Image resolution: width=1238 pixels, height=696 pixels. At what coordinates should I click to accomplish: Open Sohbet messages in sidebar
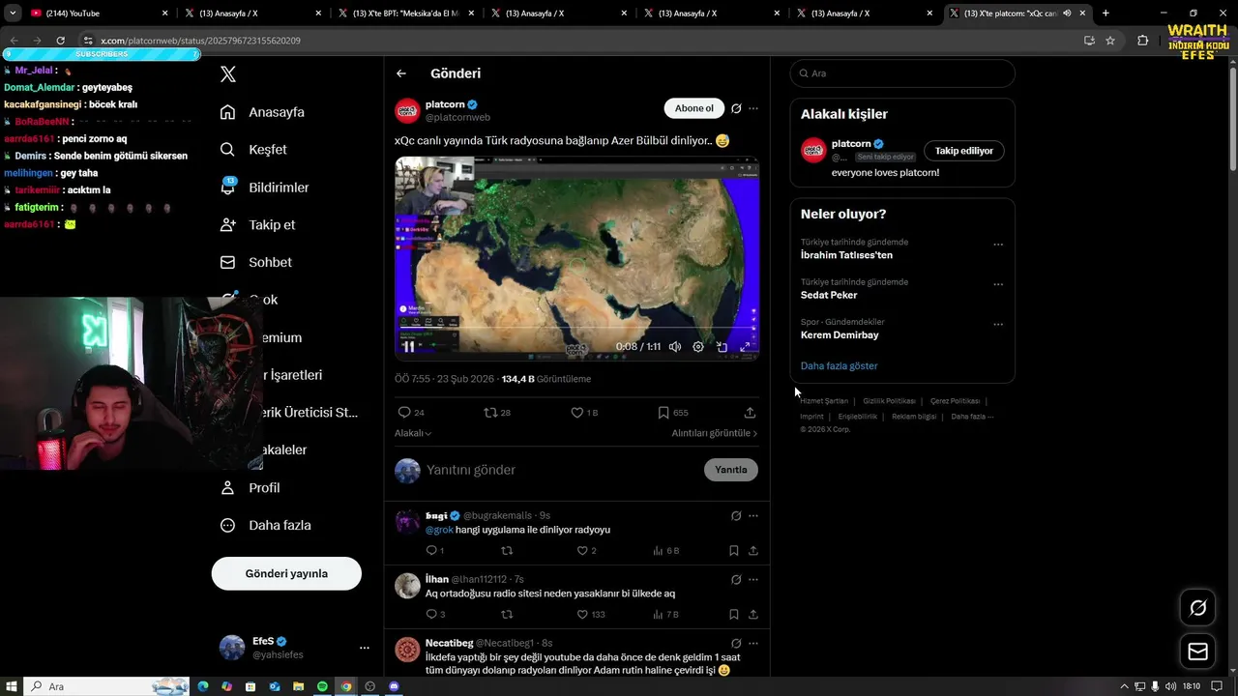[x=255, y=262]
